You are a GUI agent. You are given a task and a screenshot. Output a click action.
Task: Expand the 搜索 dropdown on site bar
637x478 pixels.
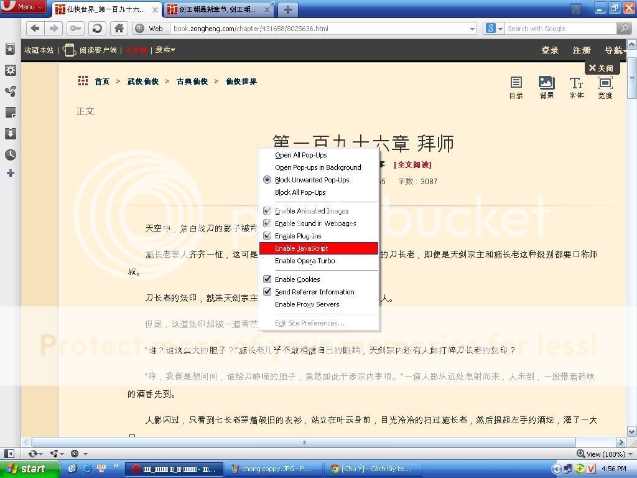click(x=165, y=50)
